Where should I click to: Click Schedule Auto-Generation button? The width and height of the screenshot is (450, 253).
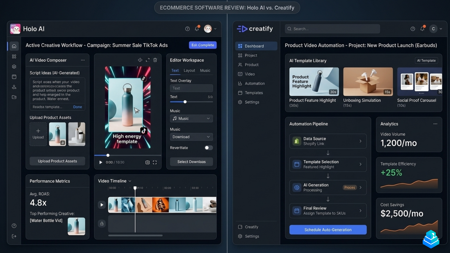pyautogui.click(x=328, y=230)
